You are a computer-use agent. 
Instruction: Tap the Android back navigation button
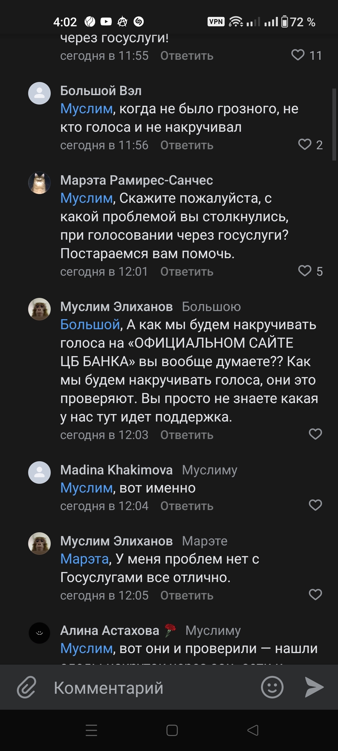[x=253, y=730]
